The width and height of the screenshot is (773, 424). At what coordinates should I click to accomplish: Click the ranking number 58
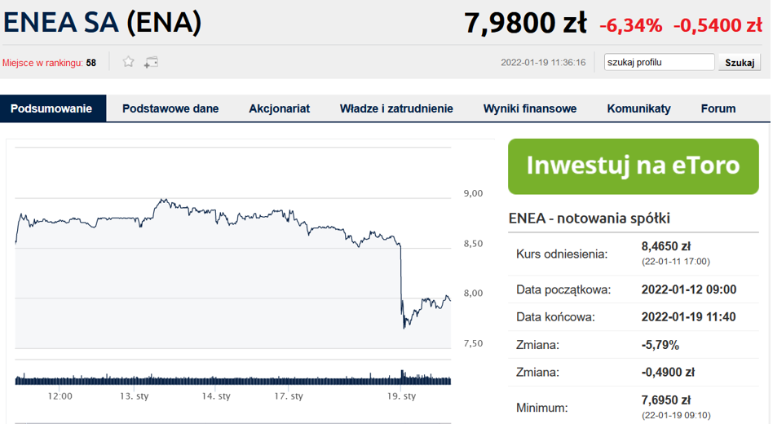[91, 63]
